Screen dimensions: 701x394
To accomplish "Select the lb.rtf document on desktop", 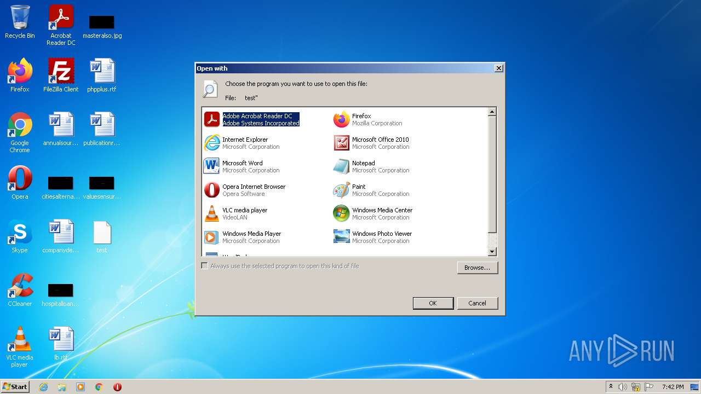I will (61, 344).
